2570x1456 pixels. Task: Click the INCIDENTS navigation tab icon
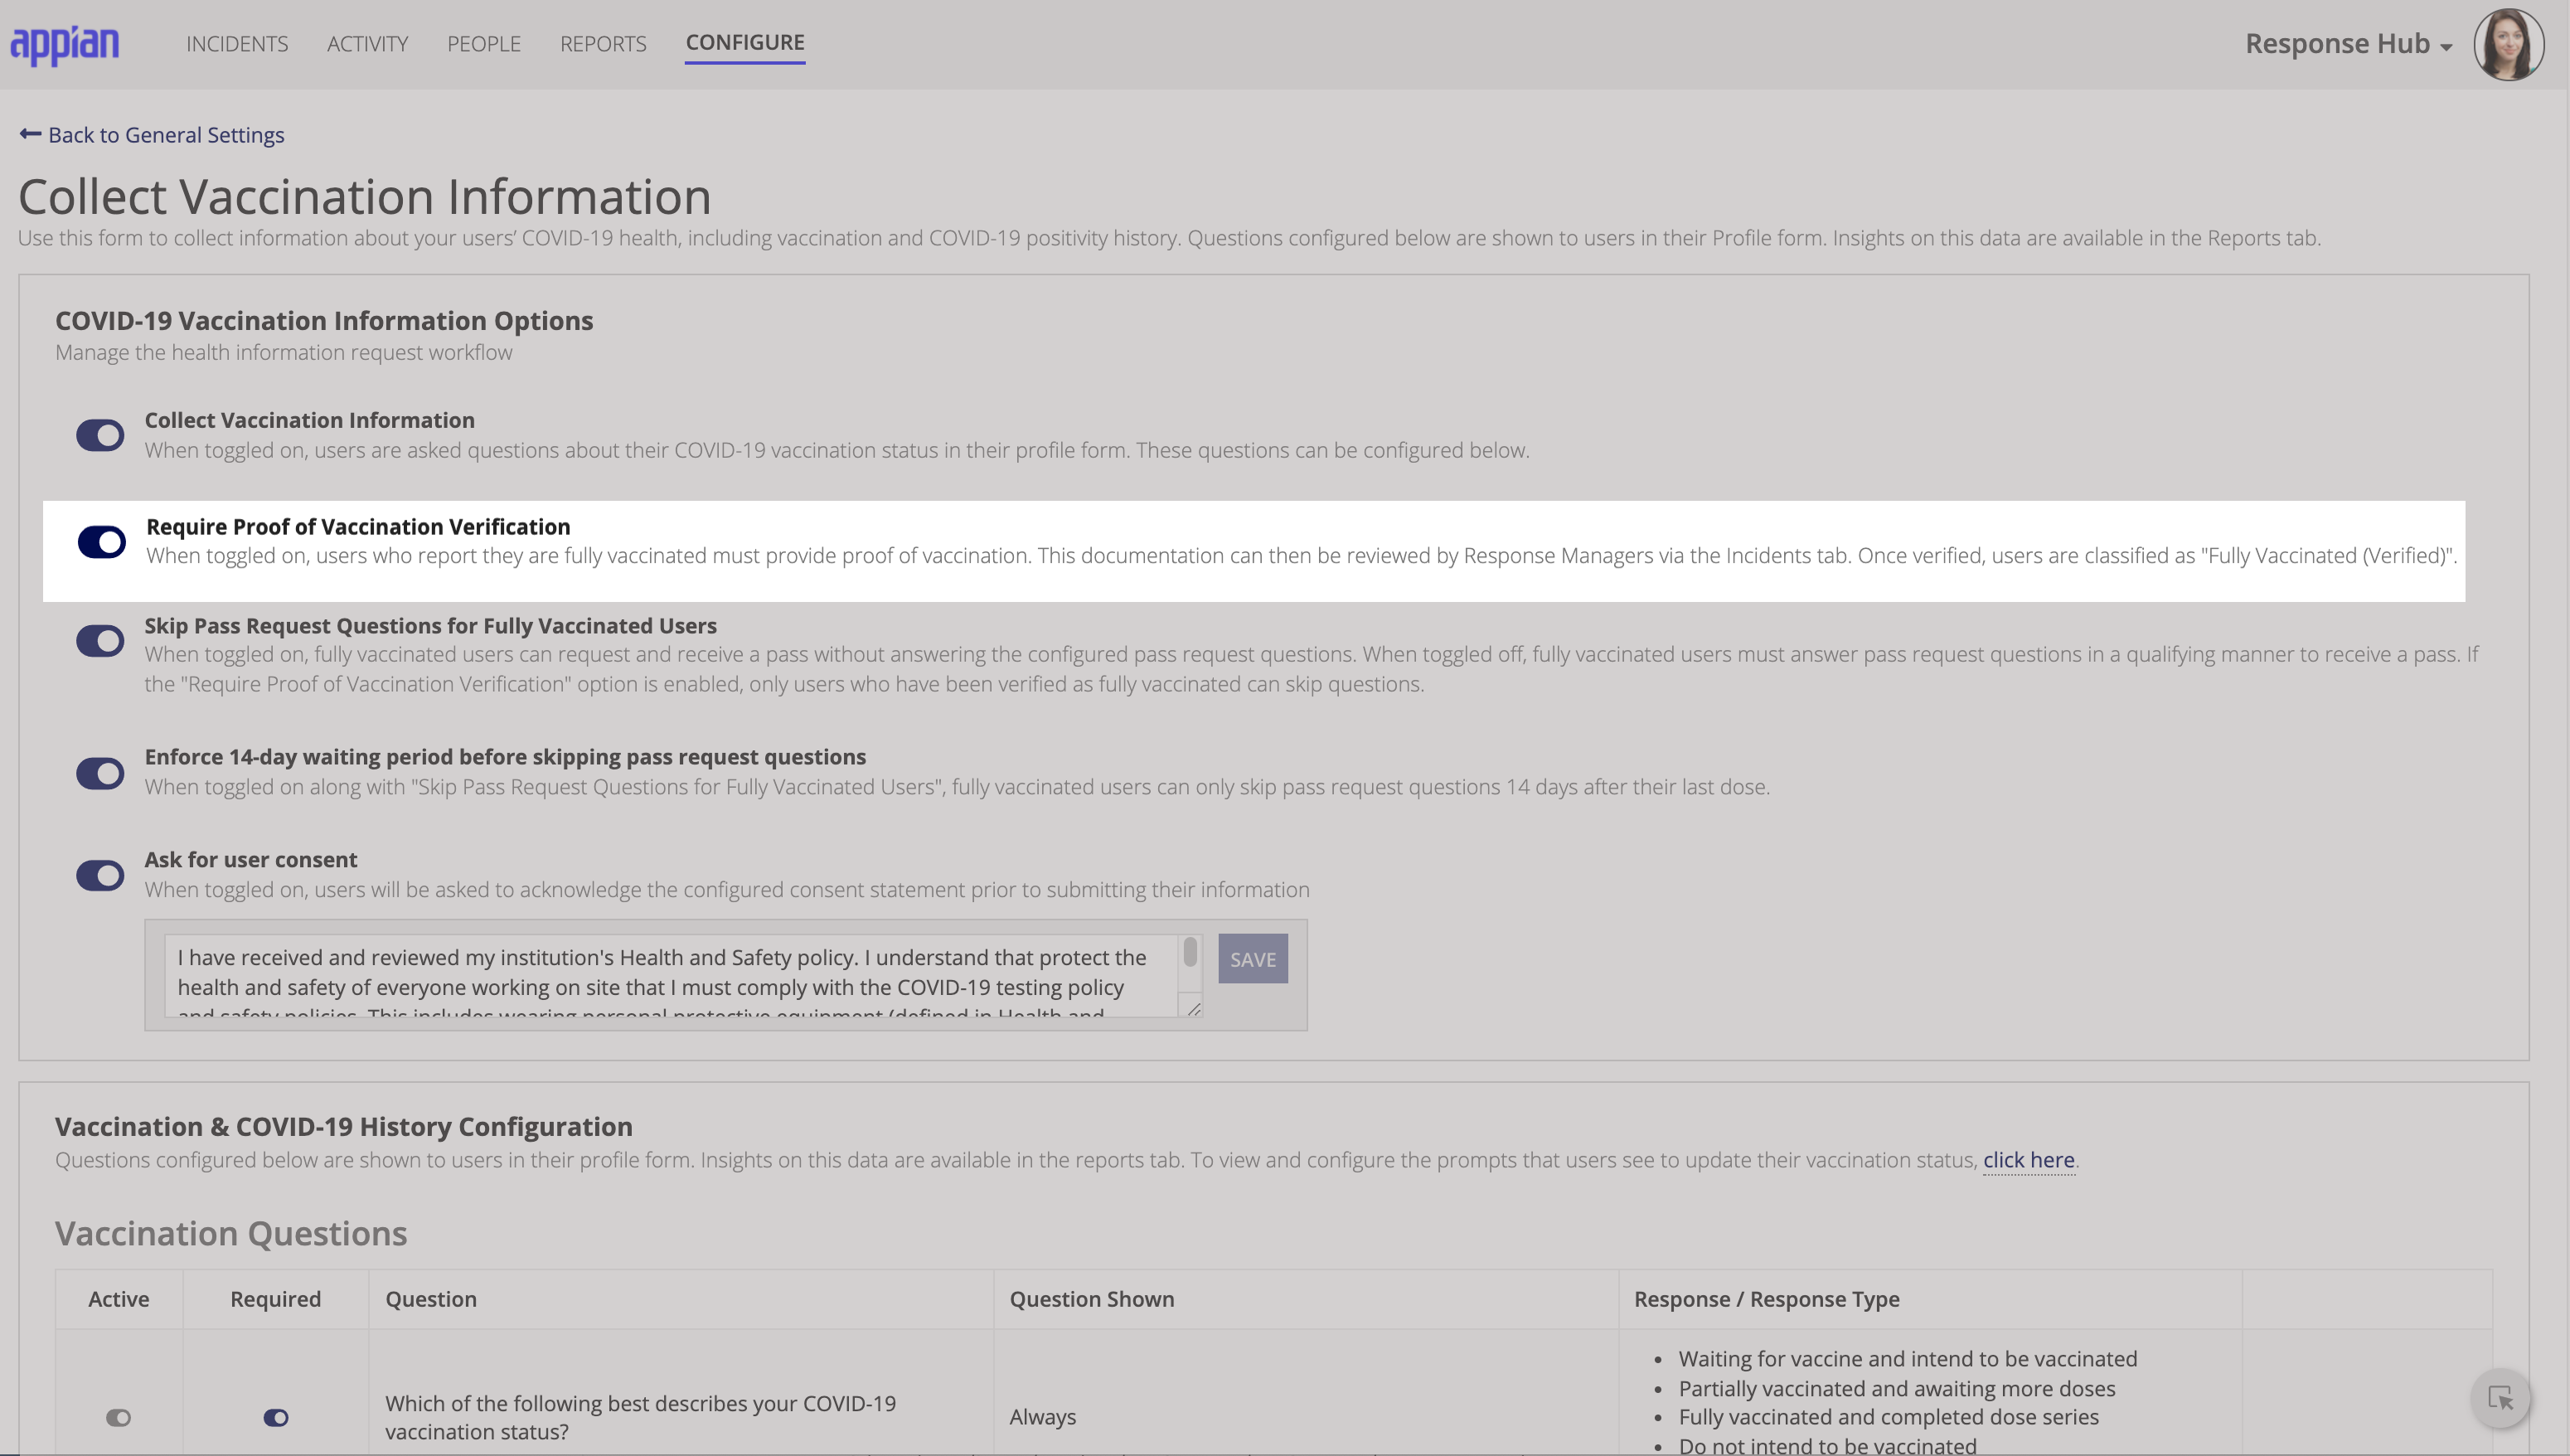point(235,42)
